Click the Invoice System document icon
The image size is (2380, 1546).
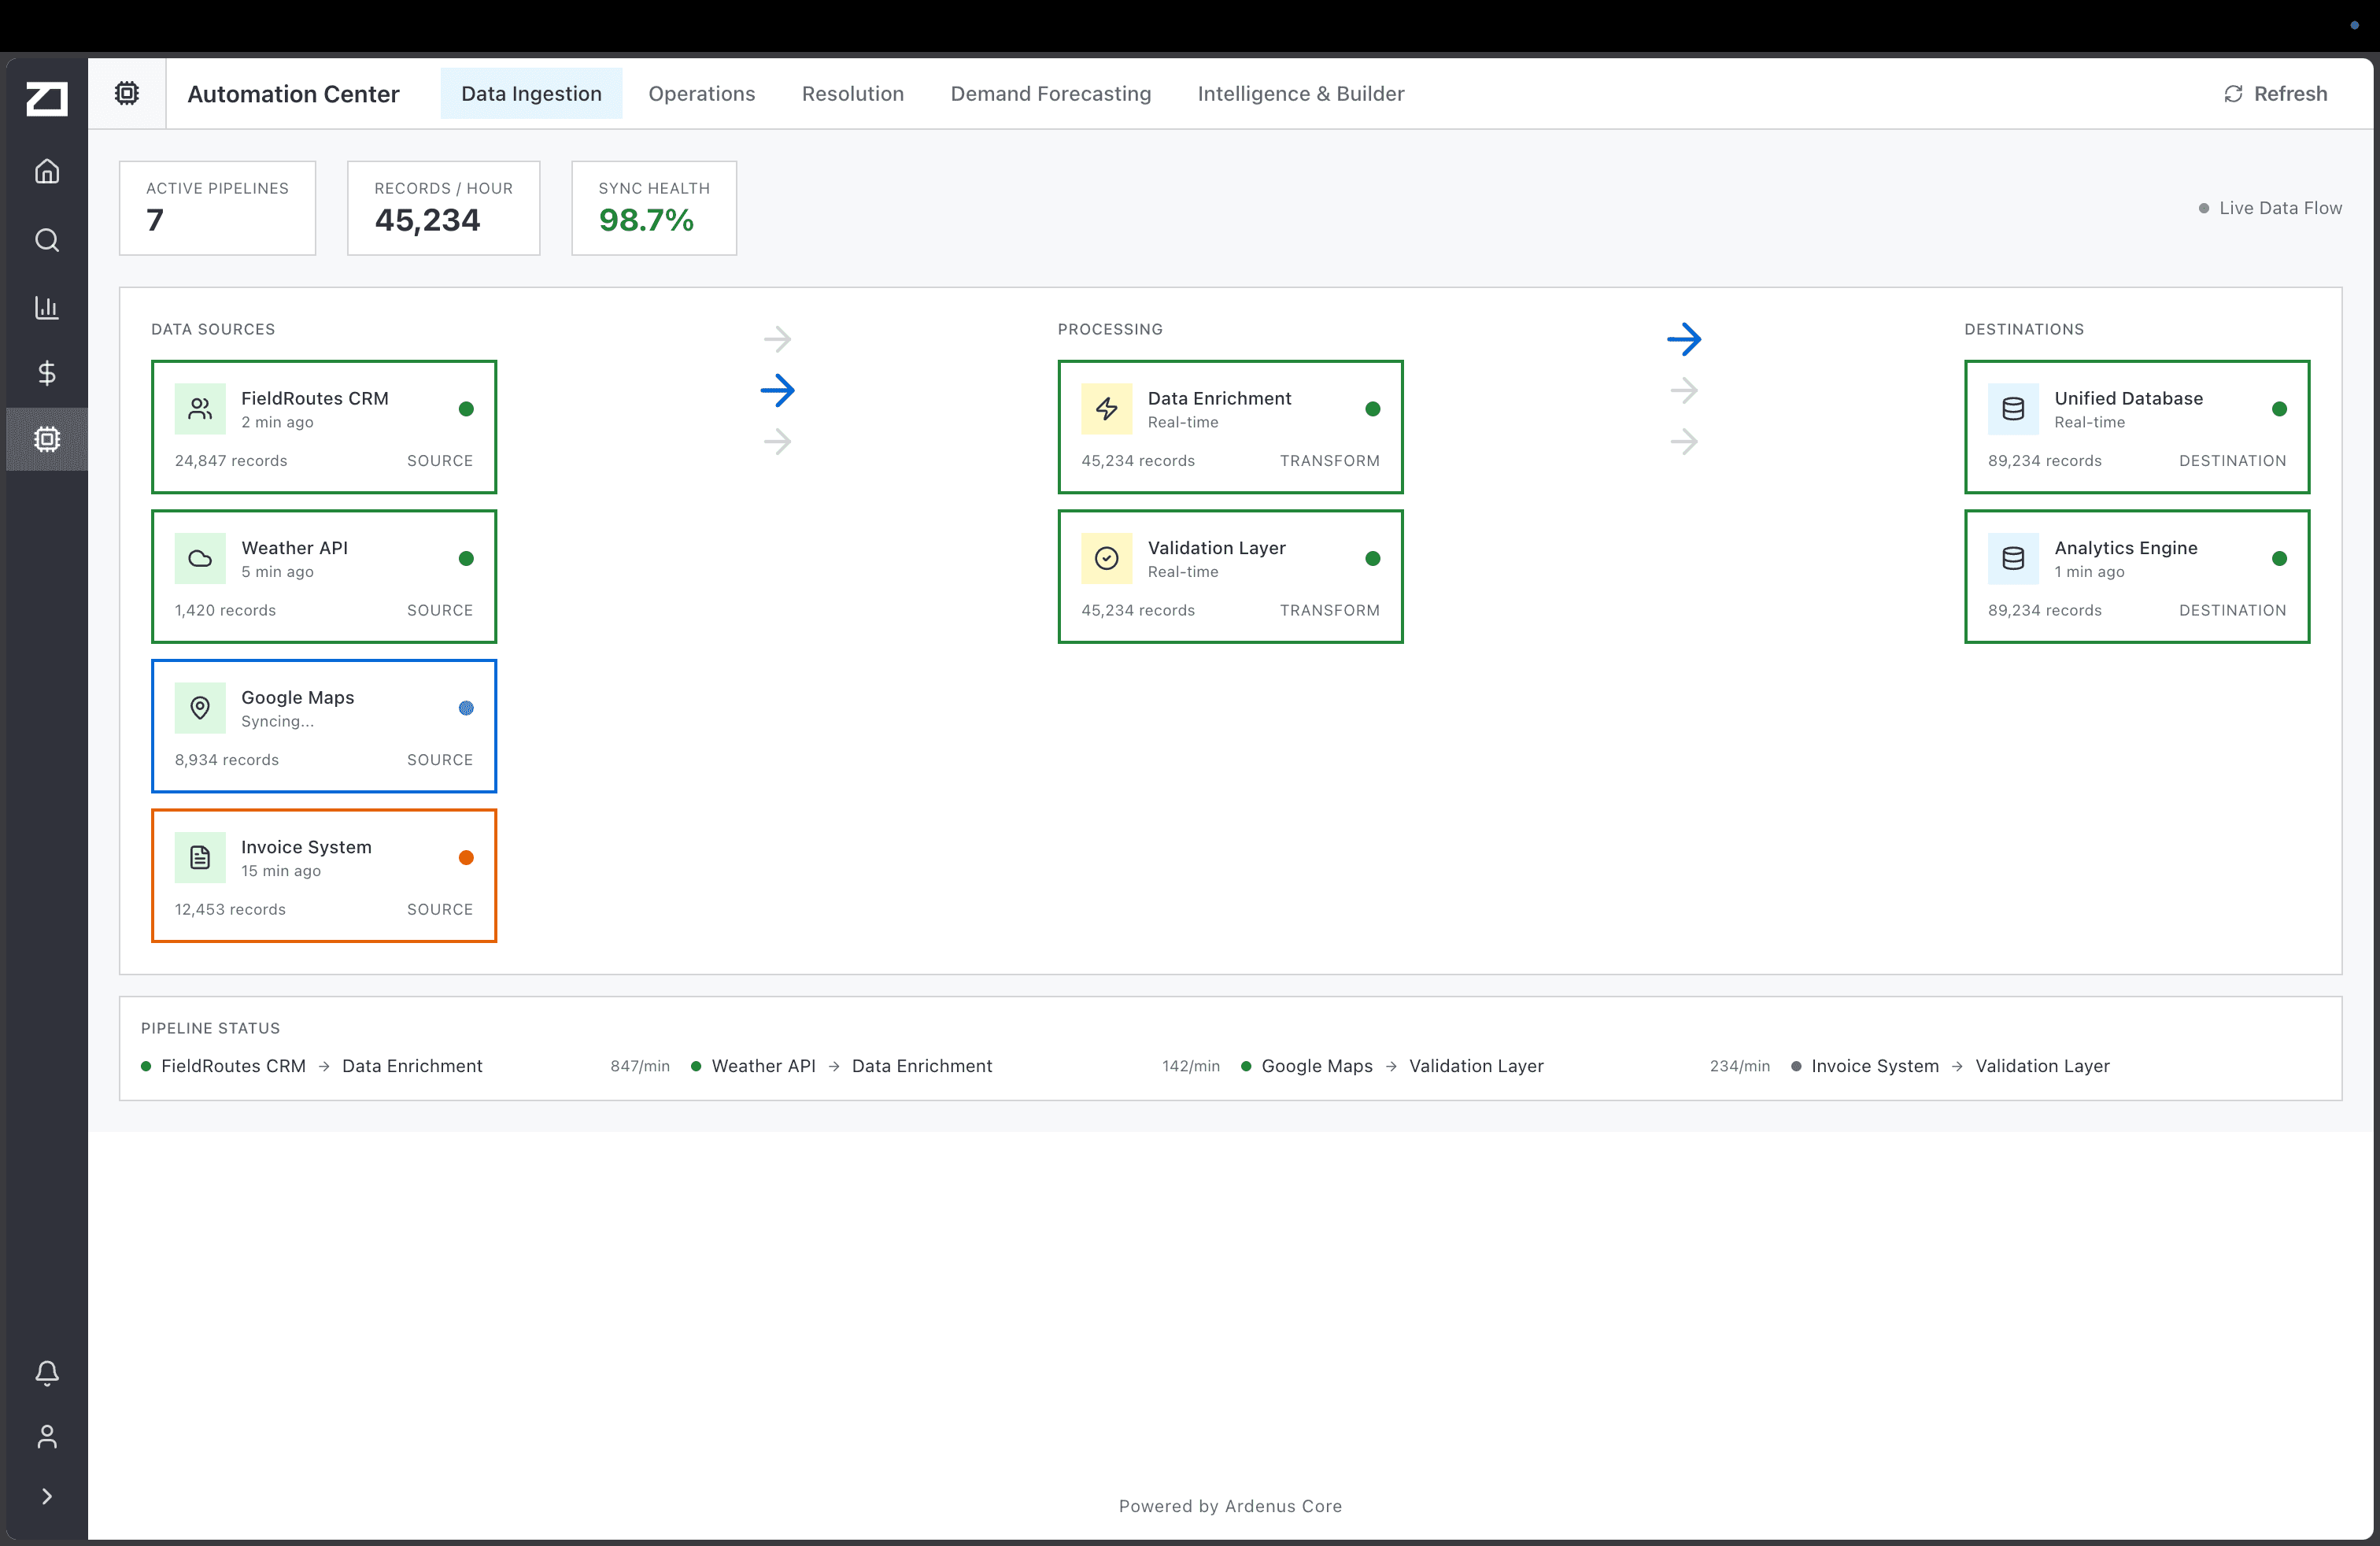(x=200, y=857)
